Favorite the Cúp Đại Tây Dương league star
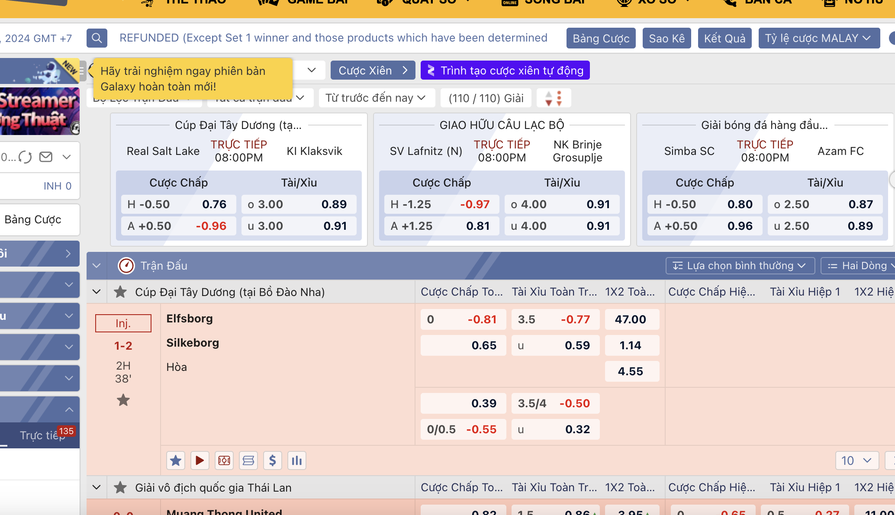Image resolution: width=895 pixels, height=515 pixels. (120, 292)
